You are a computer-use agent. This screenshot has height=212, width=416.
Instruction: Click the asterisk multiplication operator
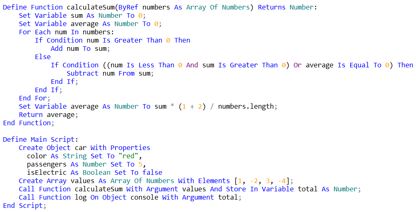[x=173, y=106]
